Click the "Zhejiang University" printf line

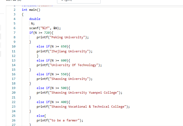[65, 51]
